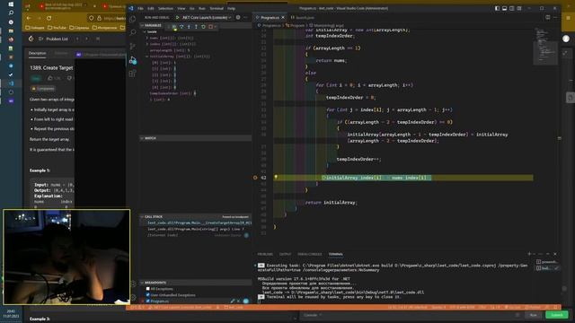Screen dimensions: 575x323
Task: Switch to the DEBUG CONSOLE panel tab
Action: pyautogui.click(x=309, y=254)
